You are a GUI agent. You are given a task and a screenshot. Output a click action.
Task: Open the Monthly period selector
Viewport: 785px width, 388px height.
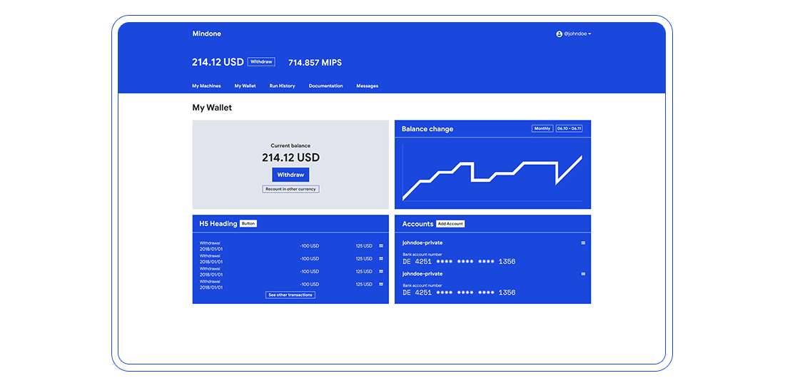pyautogui.click(x=542, y=128)
